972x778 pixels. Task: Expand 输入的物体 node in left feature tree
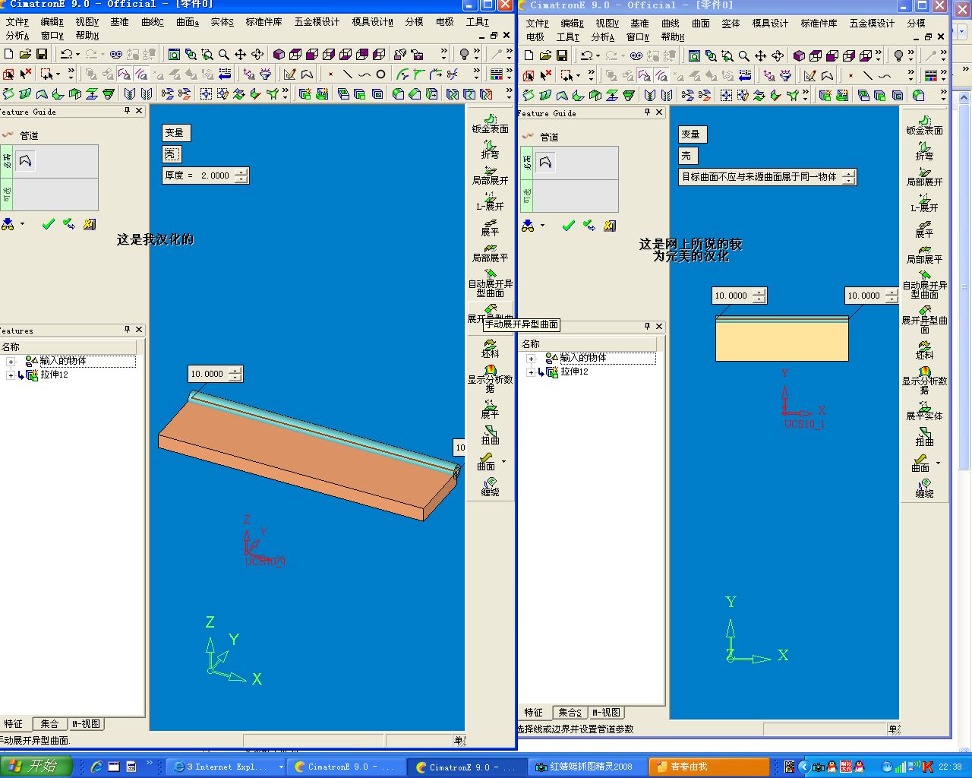pos(11,362)
